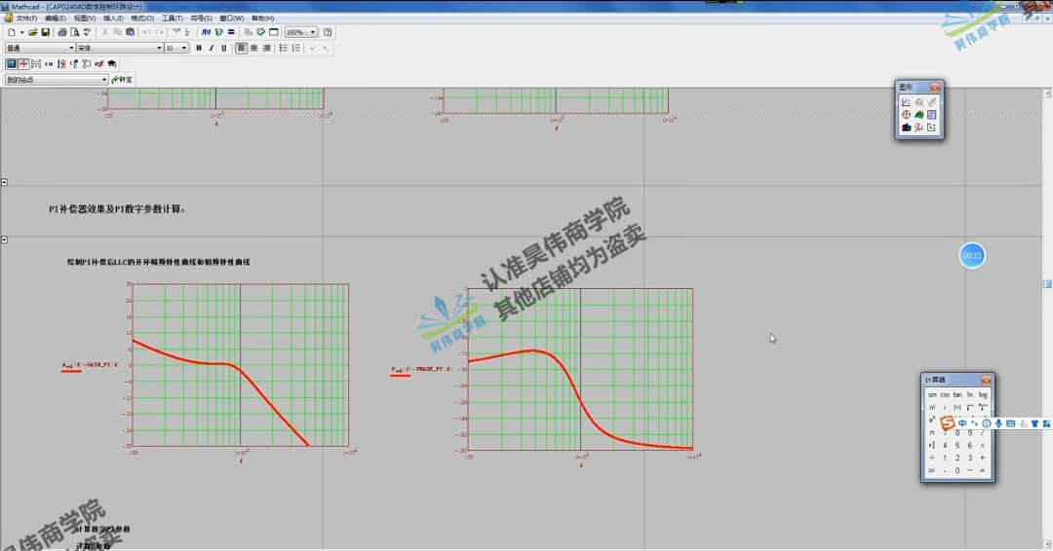
Task: Toggle Chinese input mode (中) on IME bar
Action: tap(962, 422)
